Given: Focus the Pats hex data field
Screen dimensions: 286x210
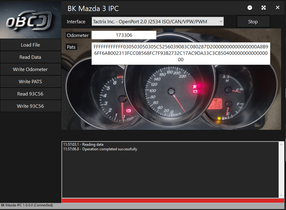Looking at the screenshot, I should click(180, 54).
